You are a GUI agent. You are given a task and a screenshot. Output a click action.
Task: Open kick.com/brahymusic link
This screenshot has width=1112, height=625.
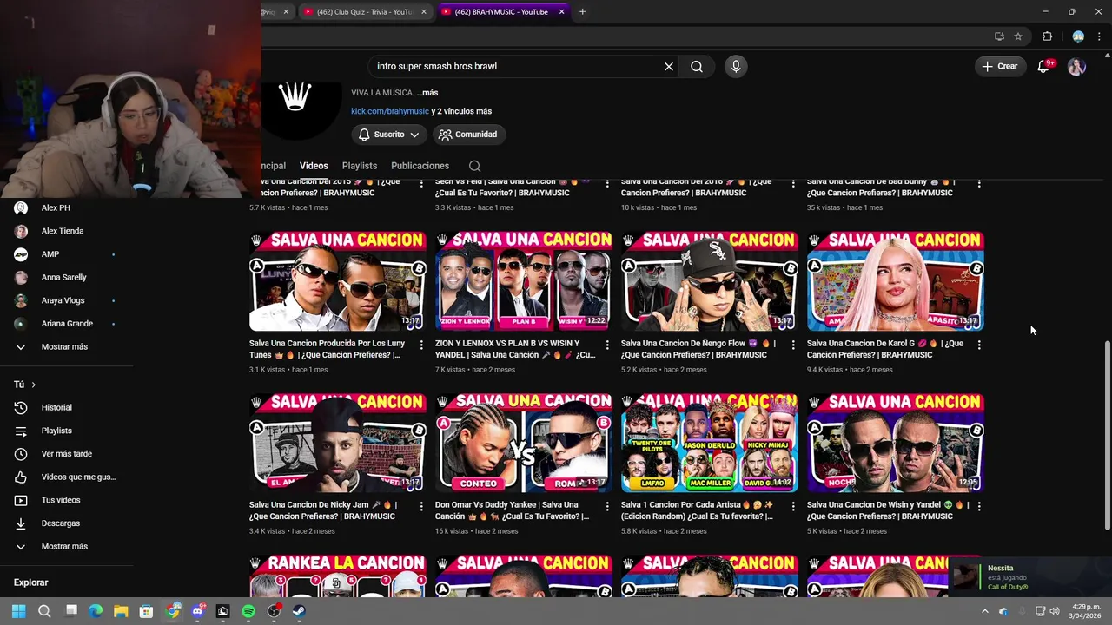pyautogui.click(x=390, y=111)
